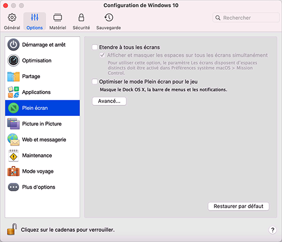
Task: Open the Matériel hardware icon tab
Action: point(58,17)
